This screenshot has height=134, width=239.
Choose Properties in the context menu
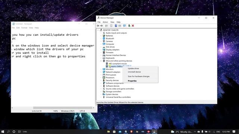tap(140, 81)
